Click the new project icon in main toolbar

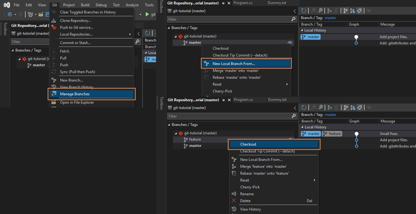30,14
